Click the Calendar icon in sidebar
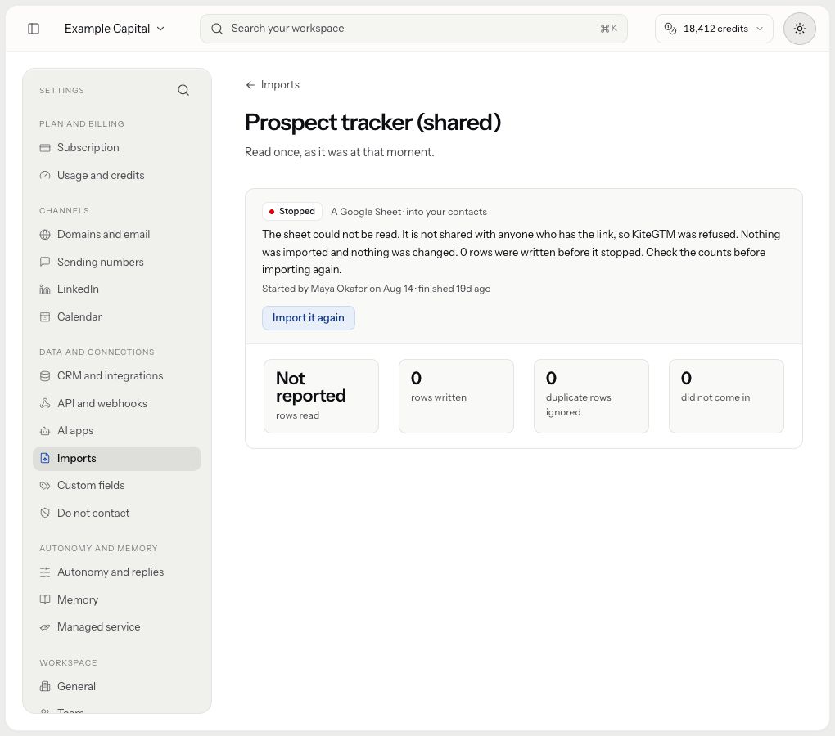This screenshot has width=835, height=736. 45,317
